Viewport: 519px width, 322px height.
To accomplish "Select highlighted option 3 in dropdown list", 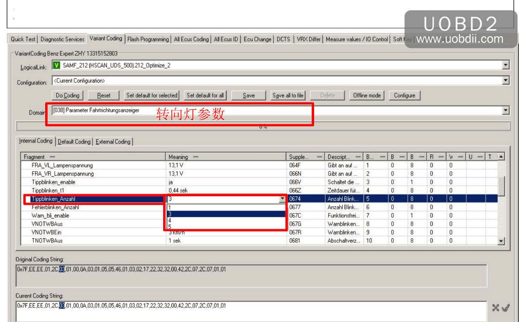I will (226, 214).
